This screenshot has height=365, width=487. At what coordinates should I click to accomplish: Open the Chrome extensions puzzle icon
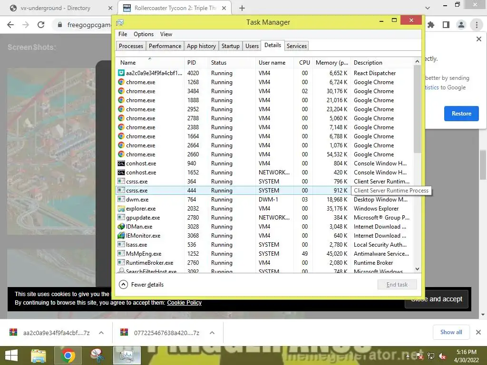431,25
